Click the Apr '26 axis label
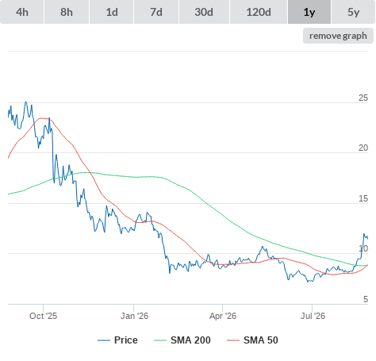 click(x=223, y=316)
